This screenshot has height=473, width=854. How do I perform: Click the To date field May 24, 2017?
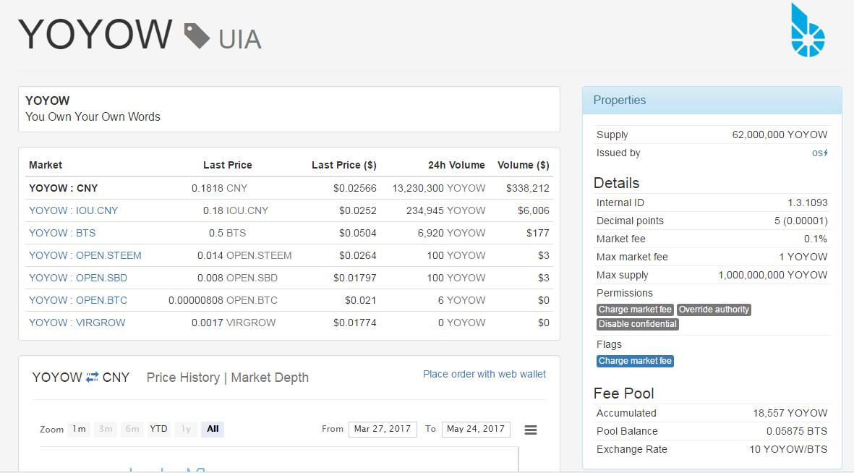476,430
